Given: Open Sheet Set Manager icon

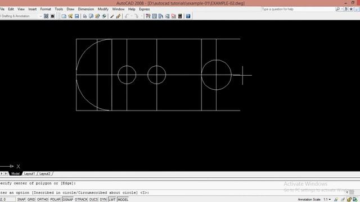Looking at the screenshot, I should [x=167, y=16].
